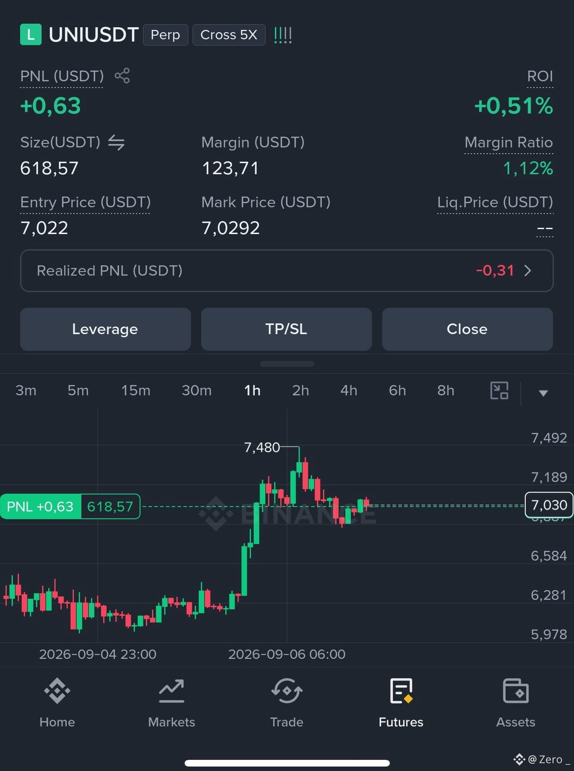Viewport: 574px width, 771px height.
Task: Tap the green signal bars indicator
Action: 283,35
